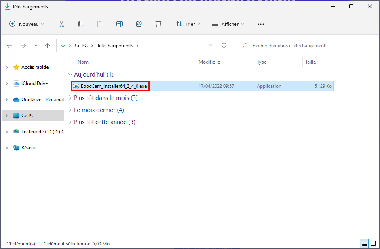Expand the OneDrive tree chevron
Image resolution: width=380 pixels, height=249 pixels.
[7, 100]
